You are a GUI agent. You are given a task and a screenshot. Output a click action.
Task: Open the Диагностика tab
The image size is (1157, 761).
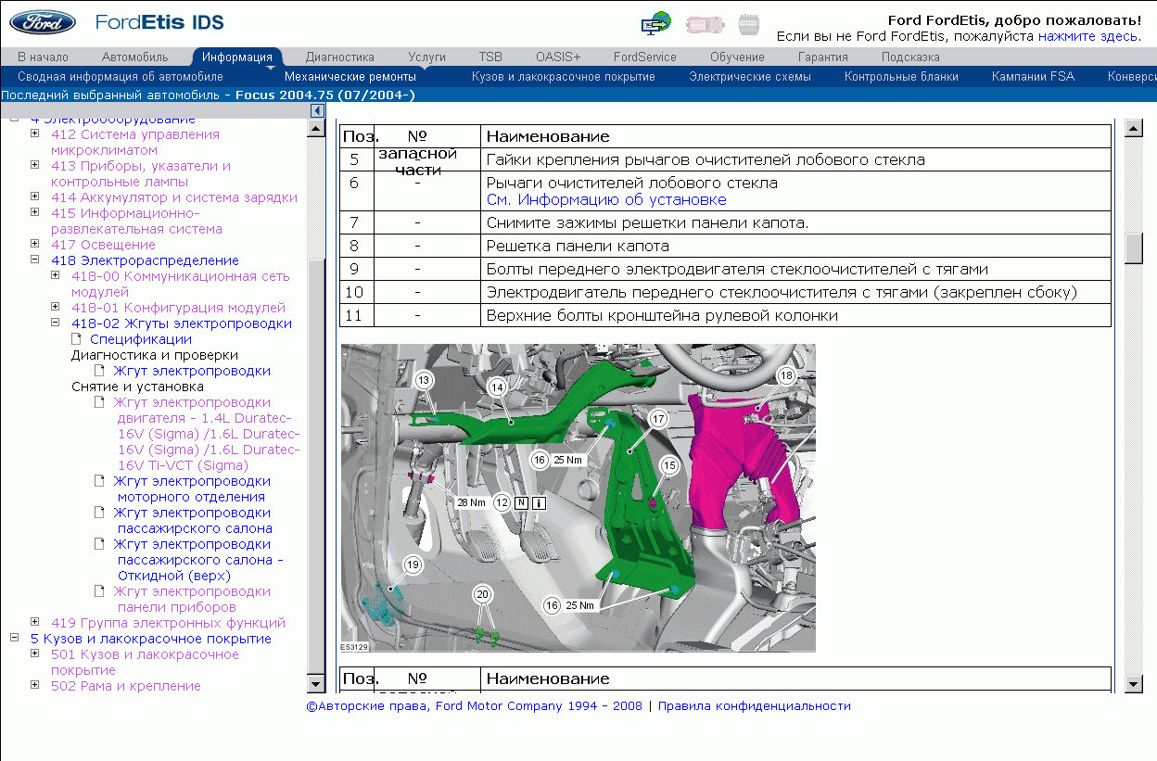pyautogui.click(x=339, y=57)
